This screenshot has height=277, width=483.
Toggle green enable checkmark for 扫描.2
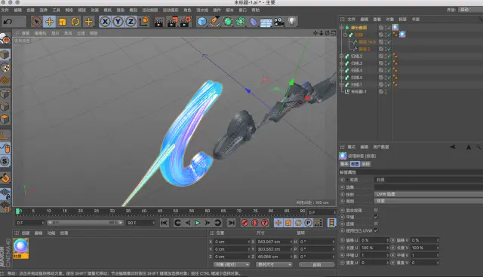(389, 56)
